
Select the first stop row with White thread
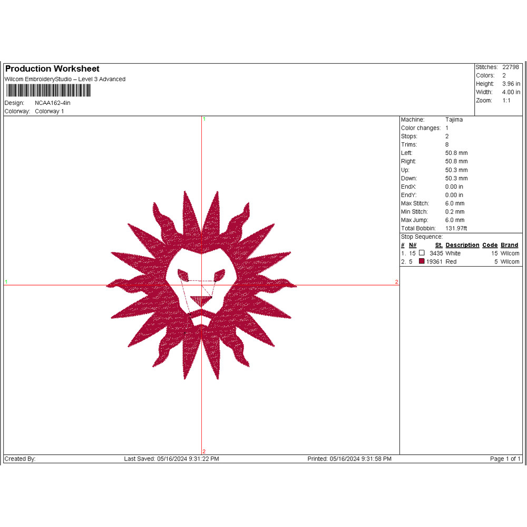460,253
